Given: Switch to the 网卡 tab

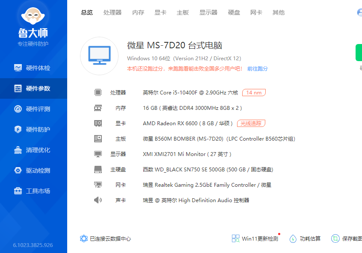Looking at the screenshot, I should [256, 12].
